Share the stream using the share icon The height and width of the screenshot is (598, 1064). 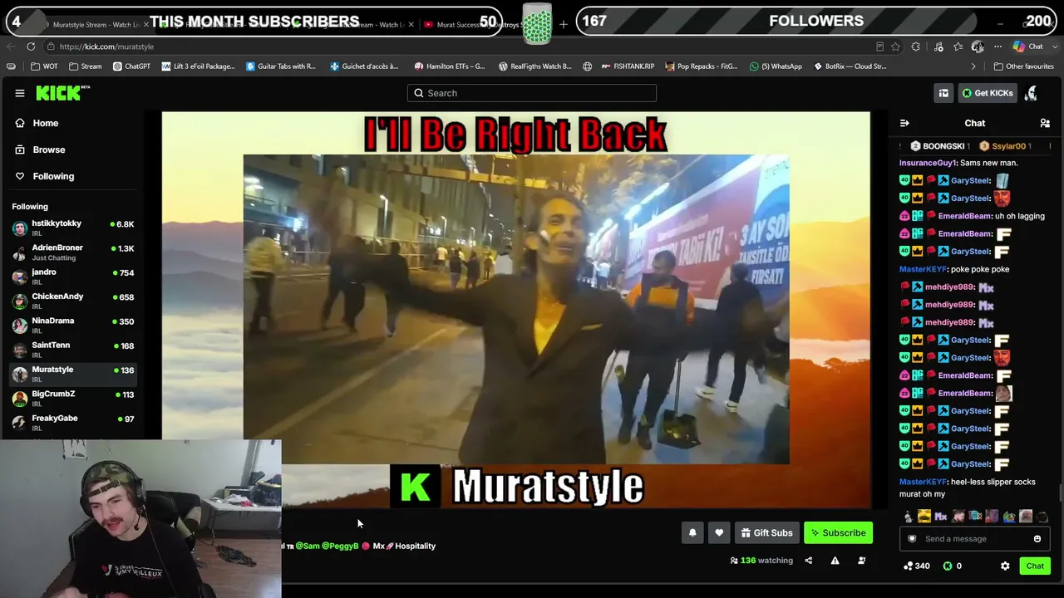(808, 561)
